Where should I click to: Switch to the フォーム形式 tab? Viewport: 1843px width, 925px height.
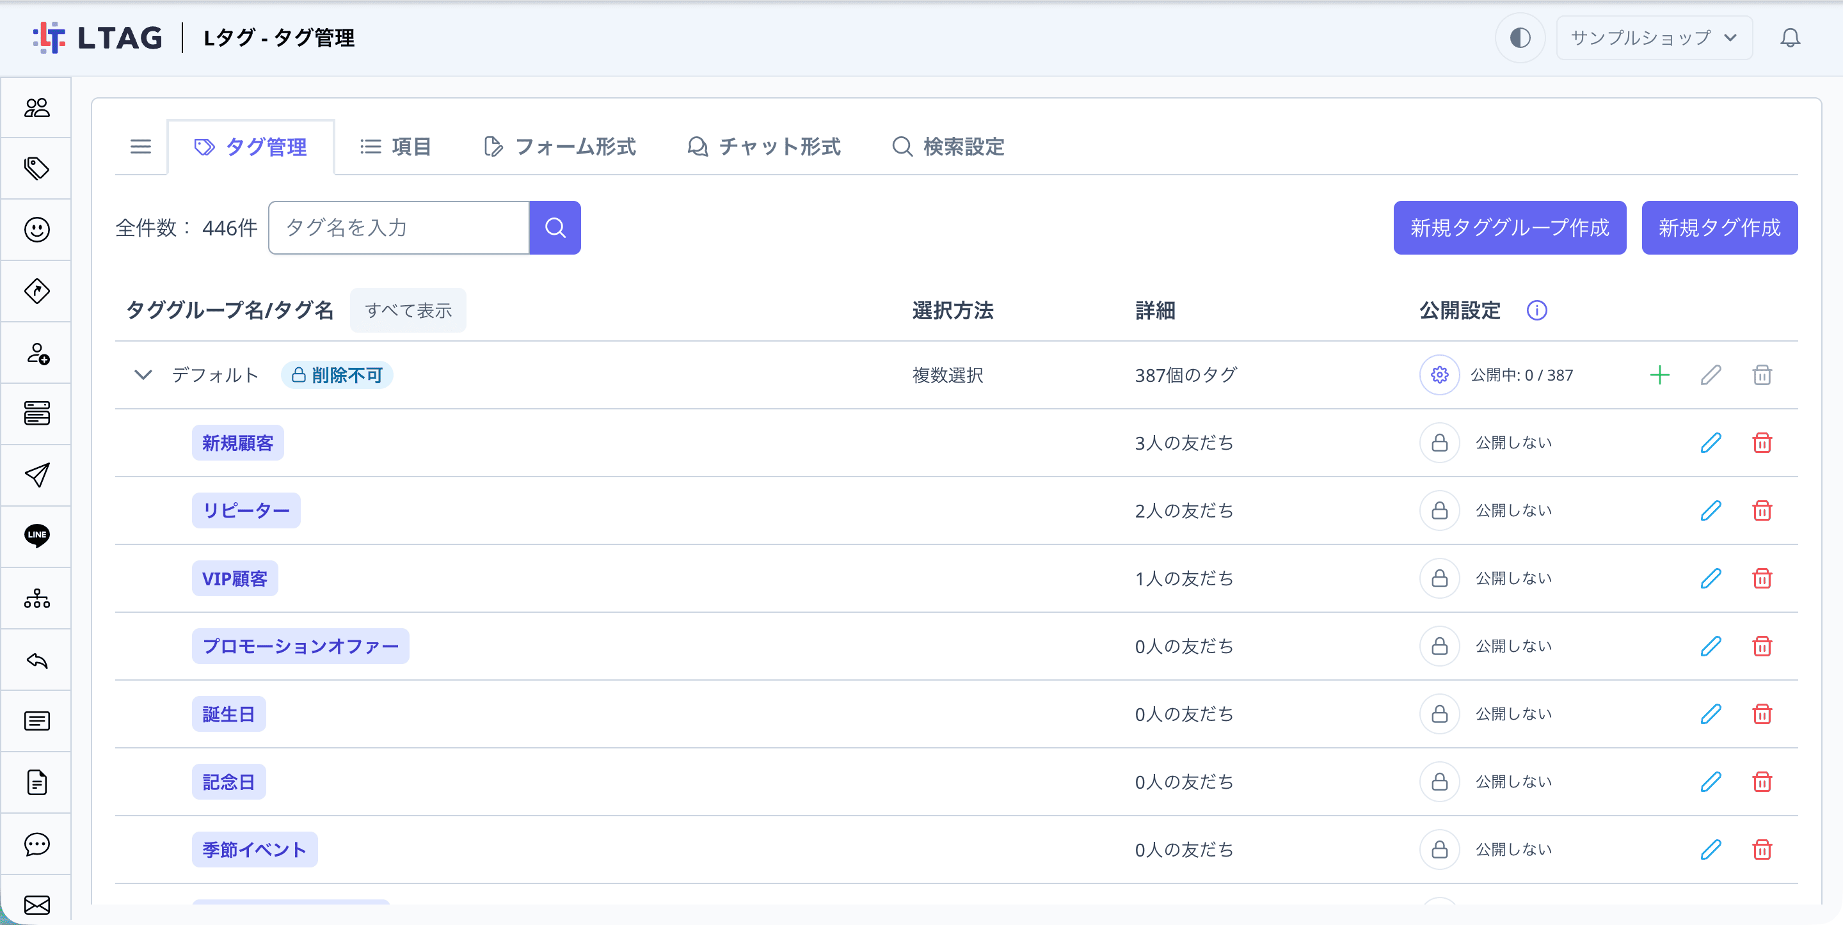click(559, 147)
